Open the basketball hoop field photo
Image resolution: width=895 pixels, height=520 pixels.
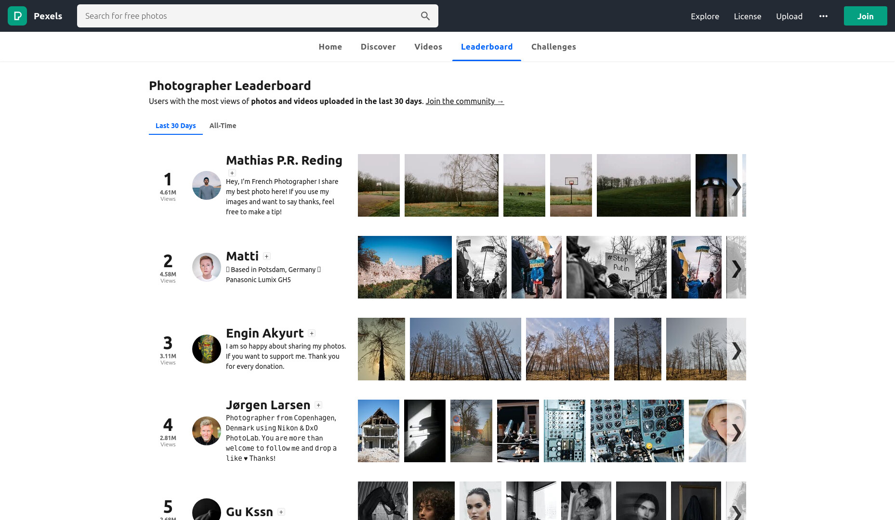point(571,185)
